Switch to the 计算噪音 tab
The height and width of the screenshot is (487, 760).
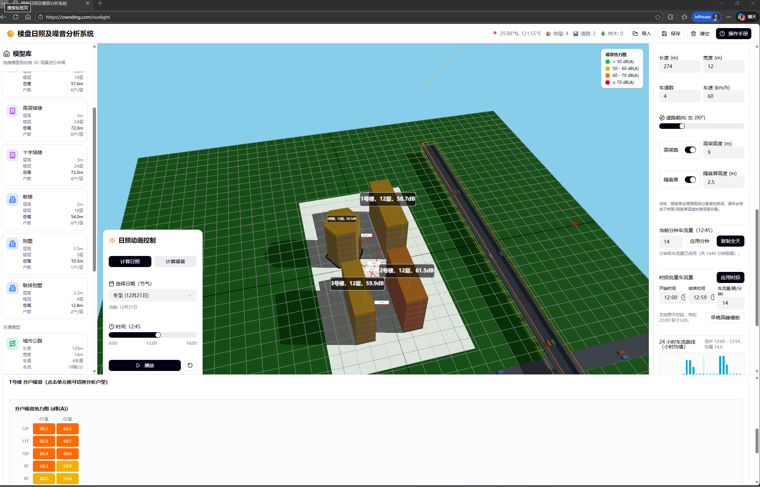coord(175,262)
